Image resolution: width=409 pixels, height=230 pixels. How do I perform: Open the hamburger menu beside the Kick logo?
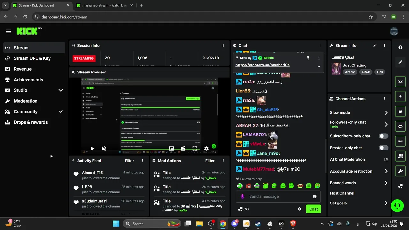(x=8, y=31)
